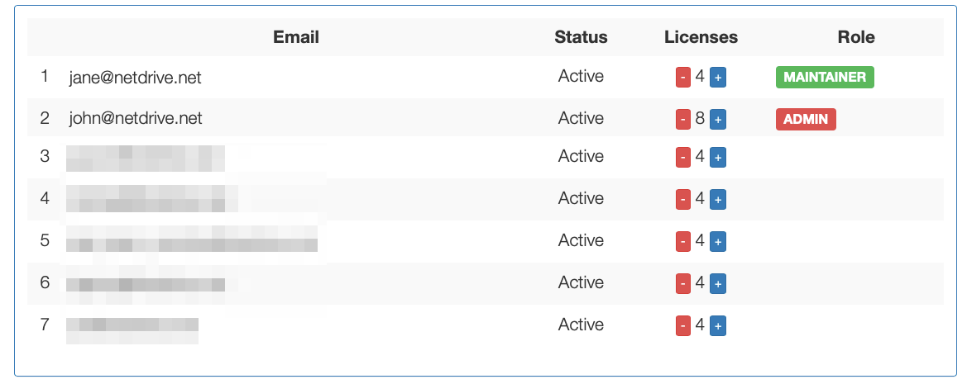The image size is (967, 384).
Task: Click the blue plus button in row 6
Action: 718,284
